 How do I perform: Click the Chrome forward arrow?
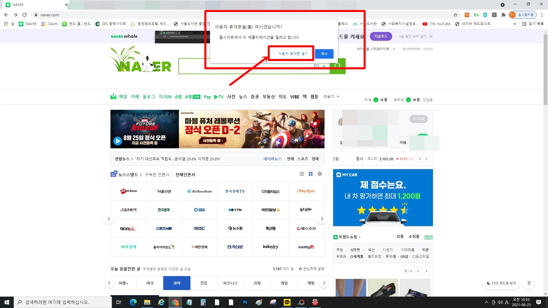tap(15, 15)
